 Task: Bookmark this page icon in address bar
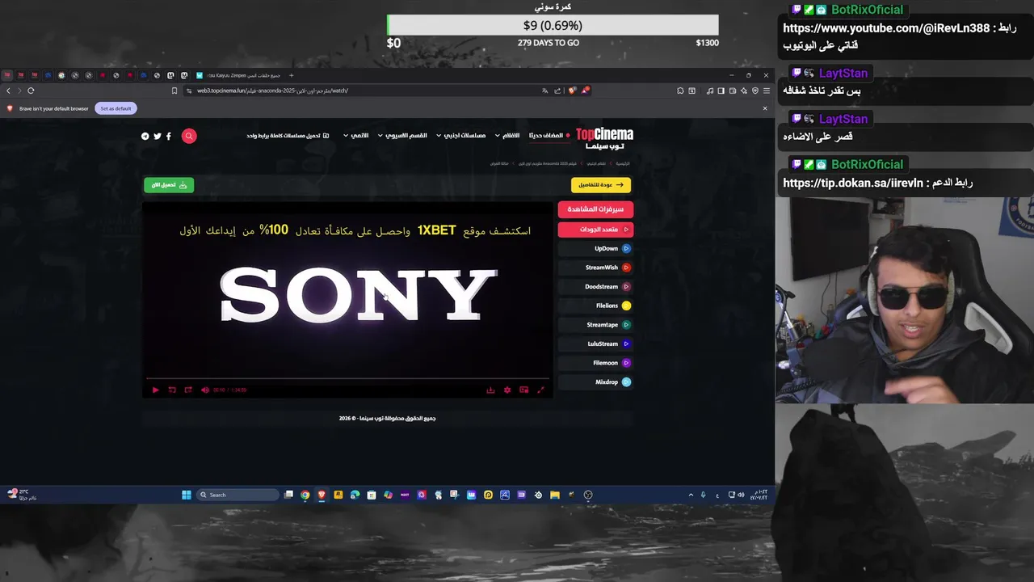point(174,91)
